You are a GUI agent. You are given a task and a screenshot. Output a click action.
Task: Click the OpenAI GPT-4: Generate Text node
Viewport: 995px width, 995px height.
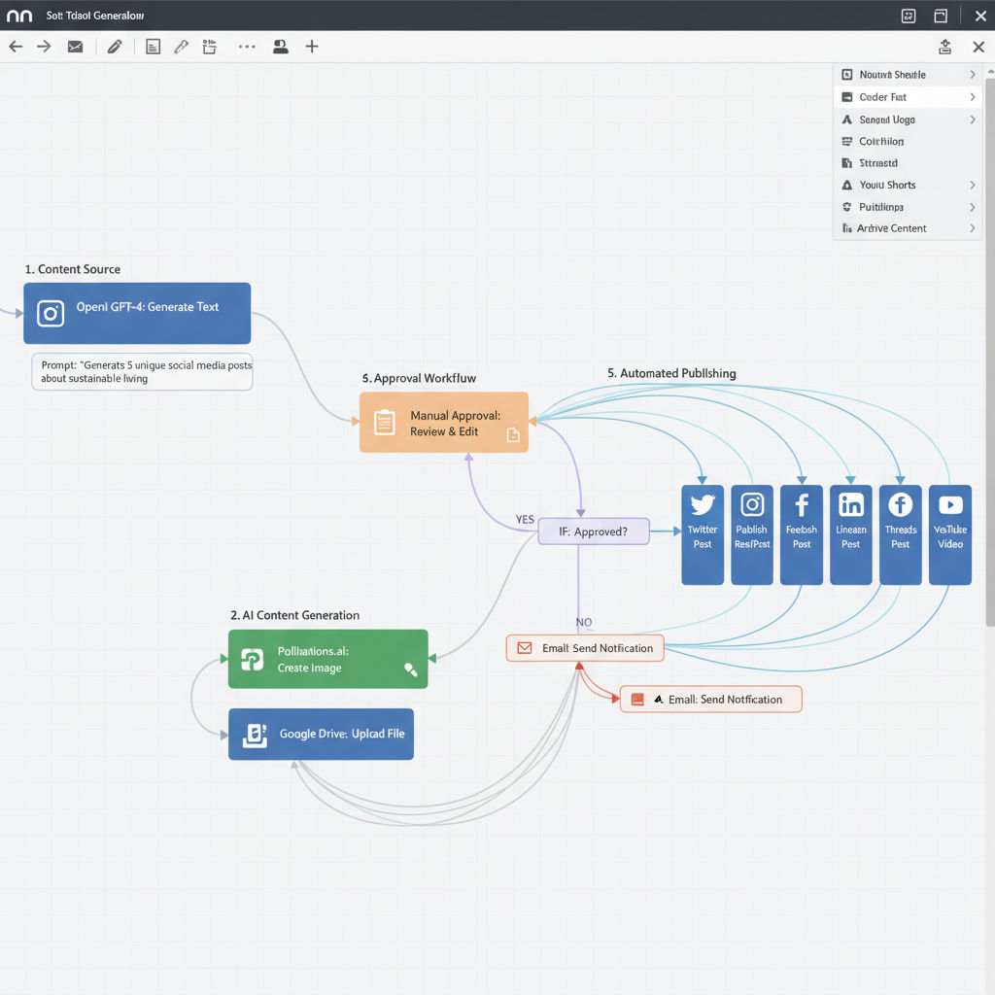137,313
